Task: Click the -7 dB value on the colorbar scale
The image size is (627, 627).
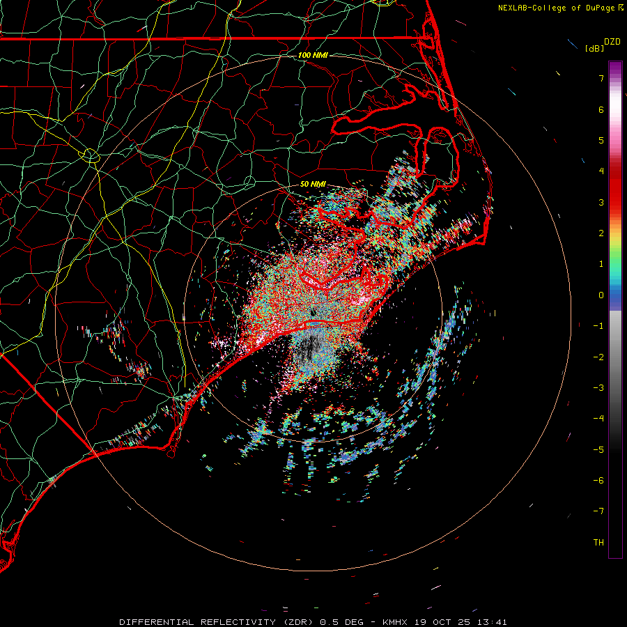Action: pos(598,511)
